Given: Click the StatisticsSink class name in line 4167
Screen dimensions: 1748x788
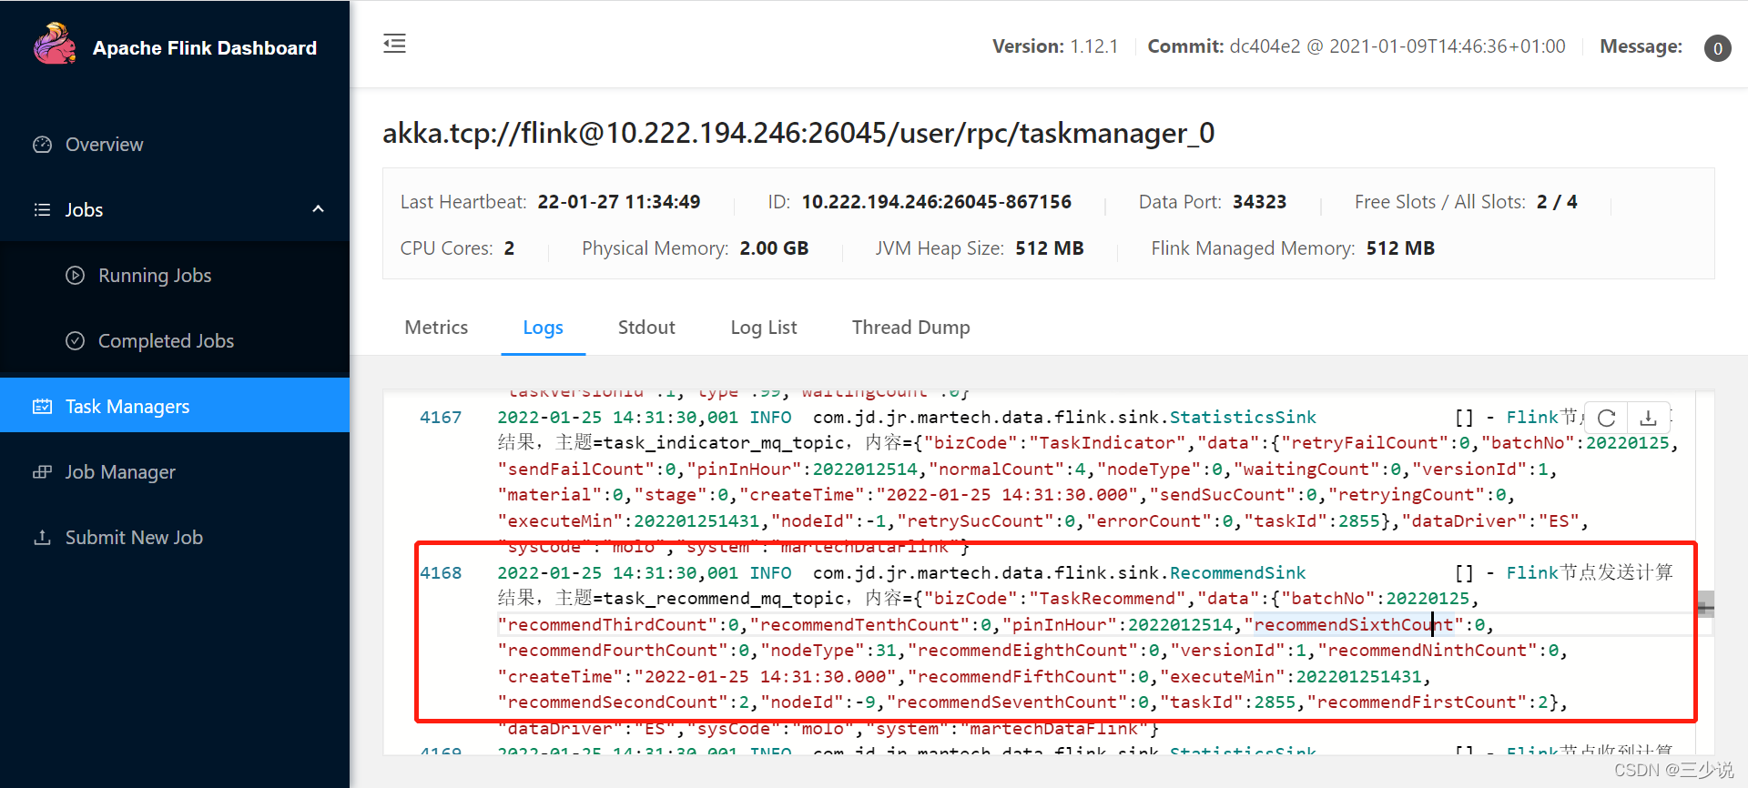Looking at the screenshot, I should 1243,418.
